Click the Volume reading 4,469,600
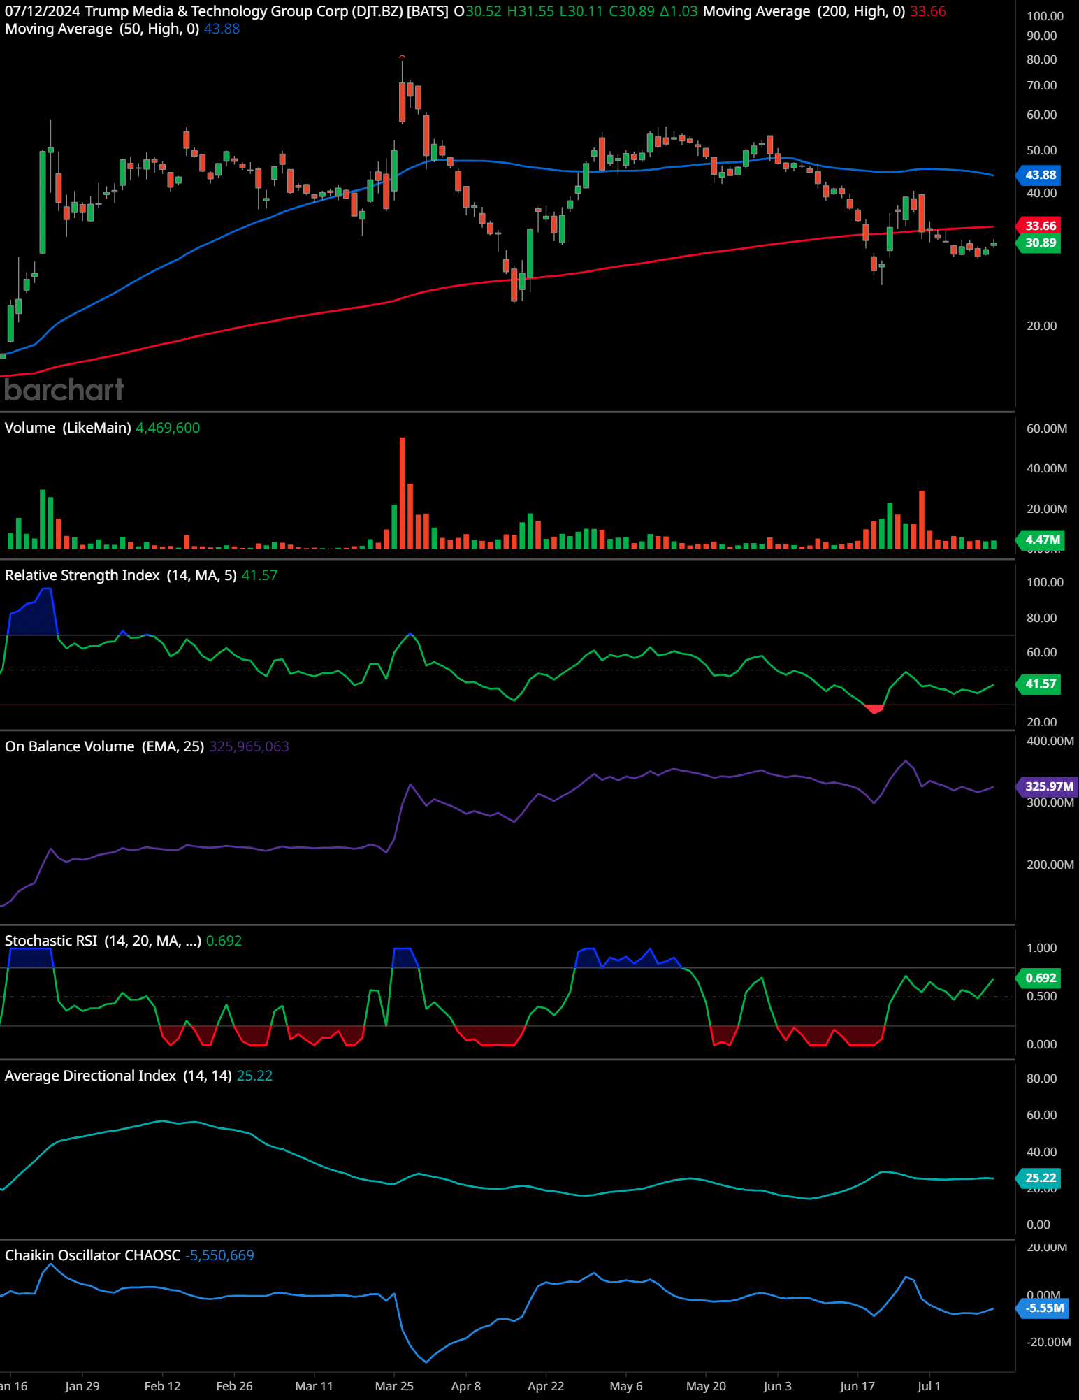 click(x=168, y=428)
